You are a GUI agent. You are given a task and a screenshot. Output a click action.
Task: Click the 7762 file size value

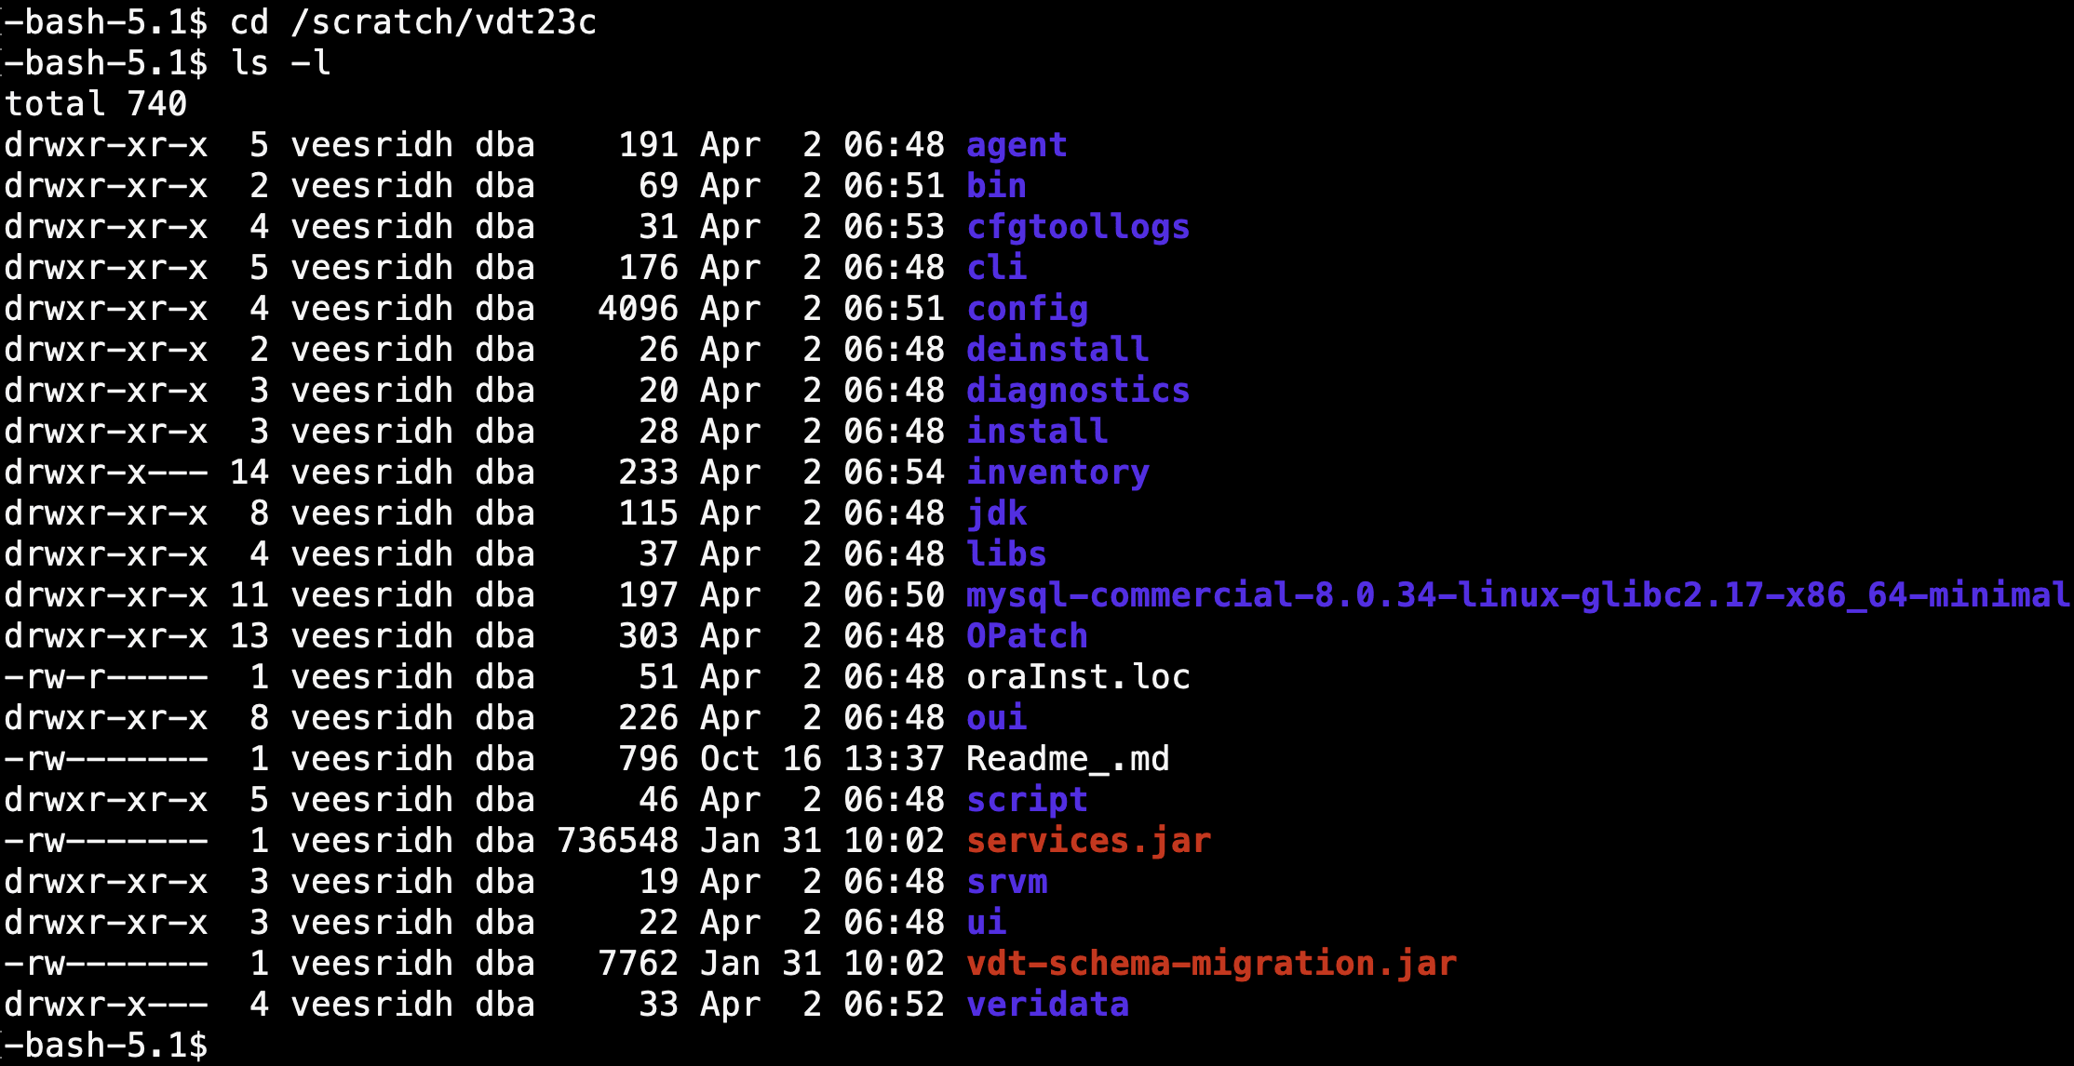[x=639, y=964]
